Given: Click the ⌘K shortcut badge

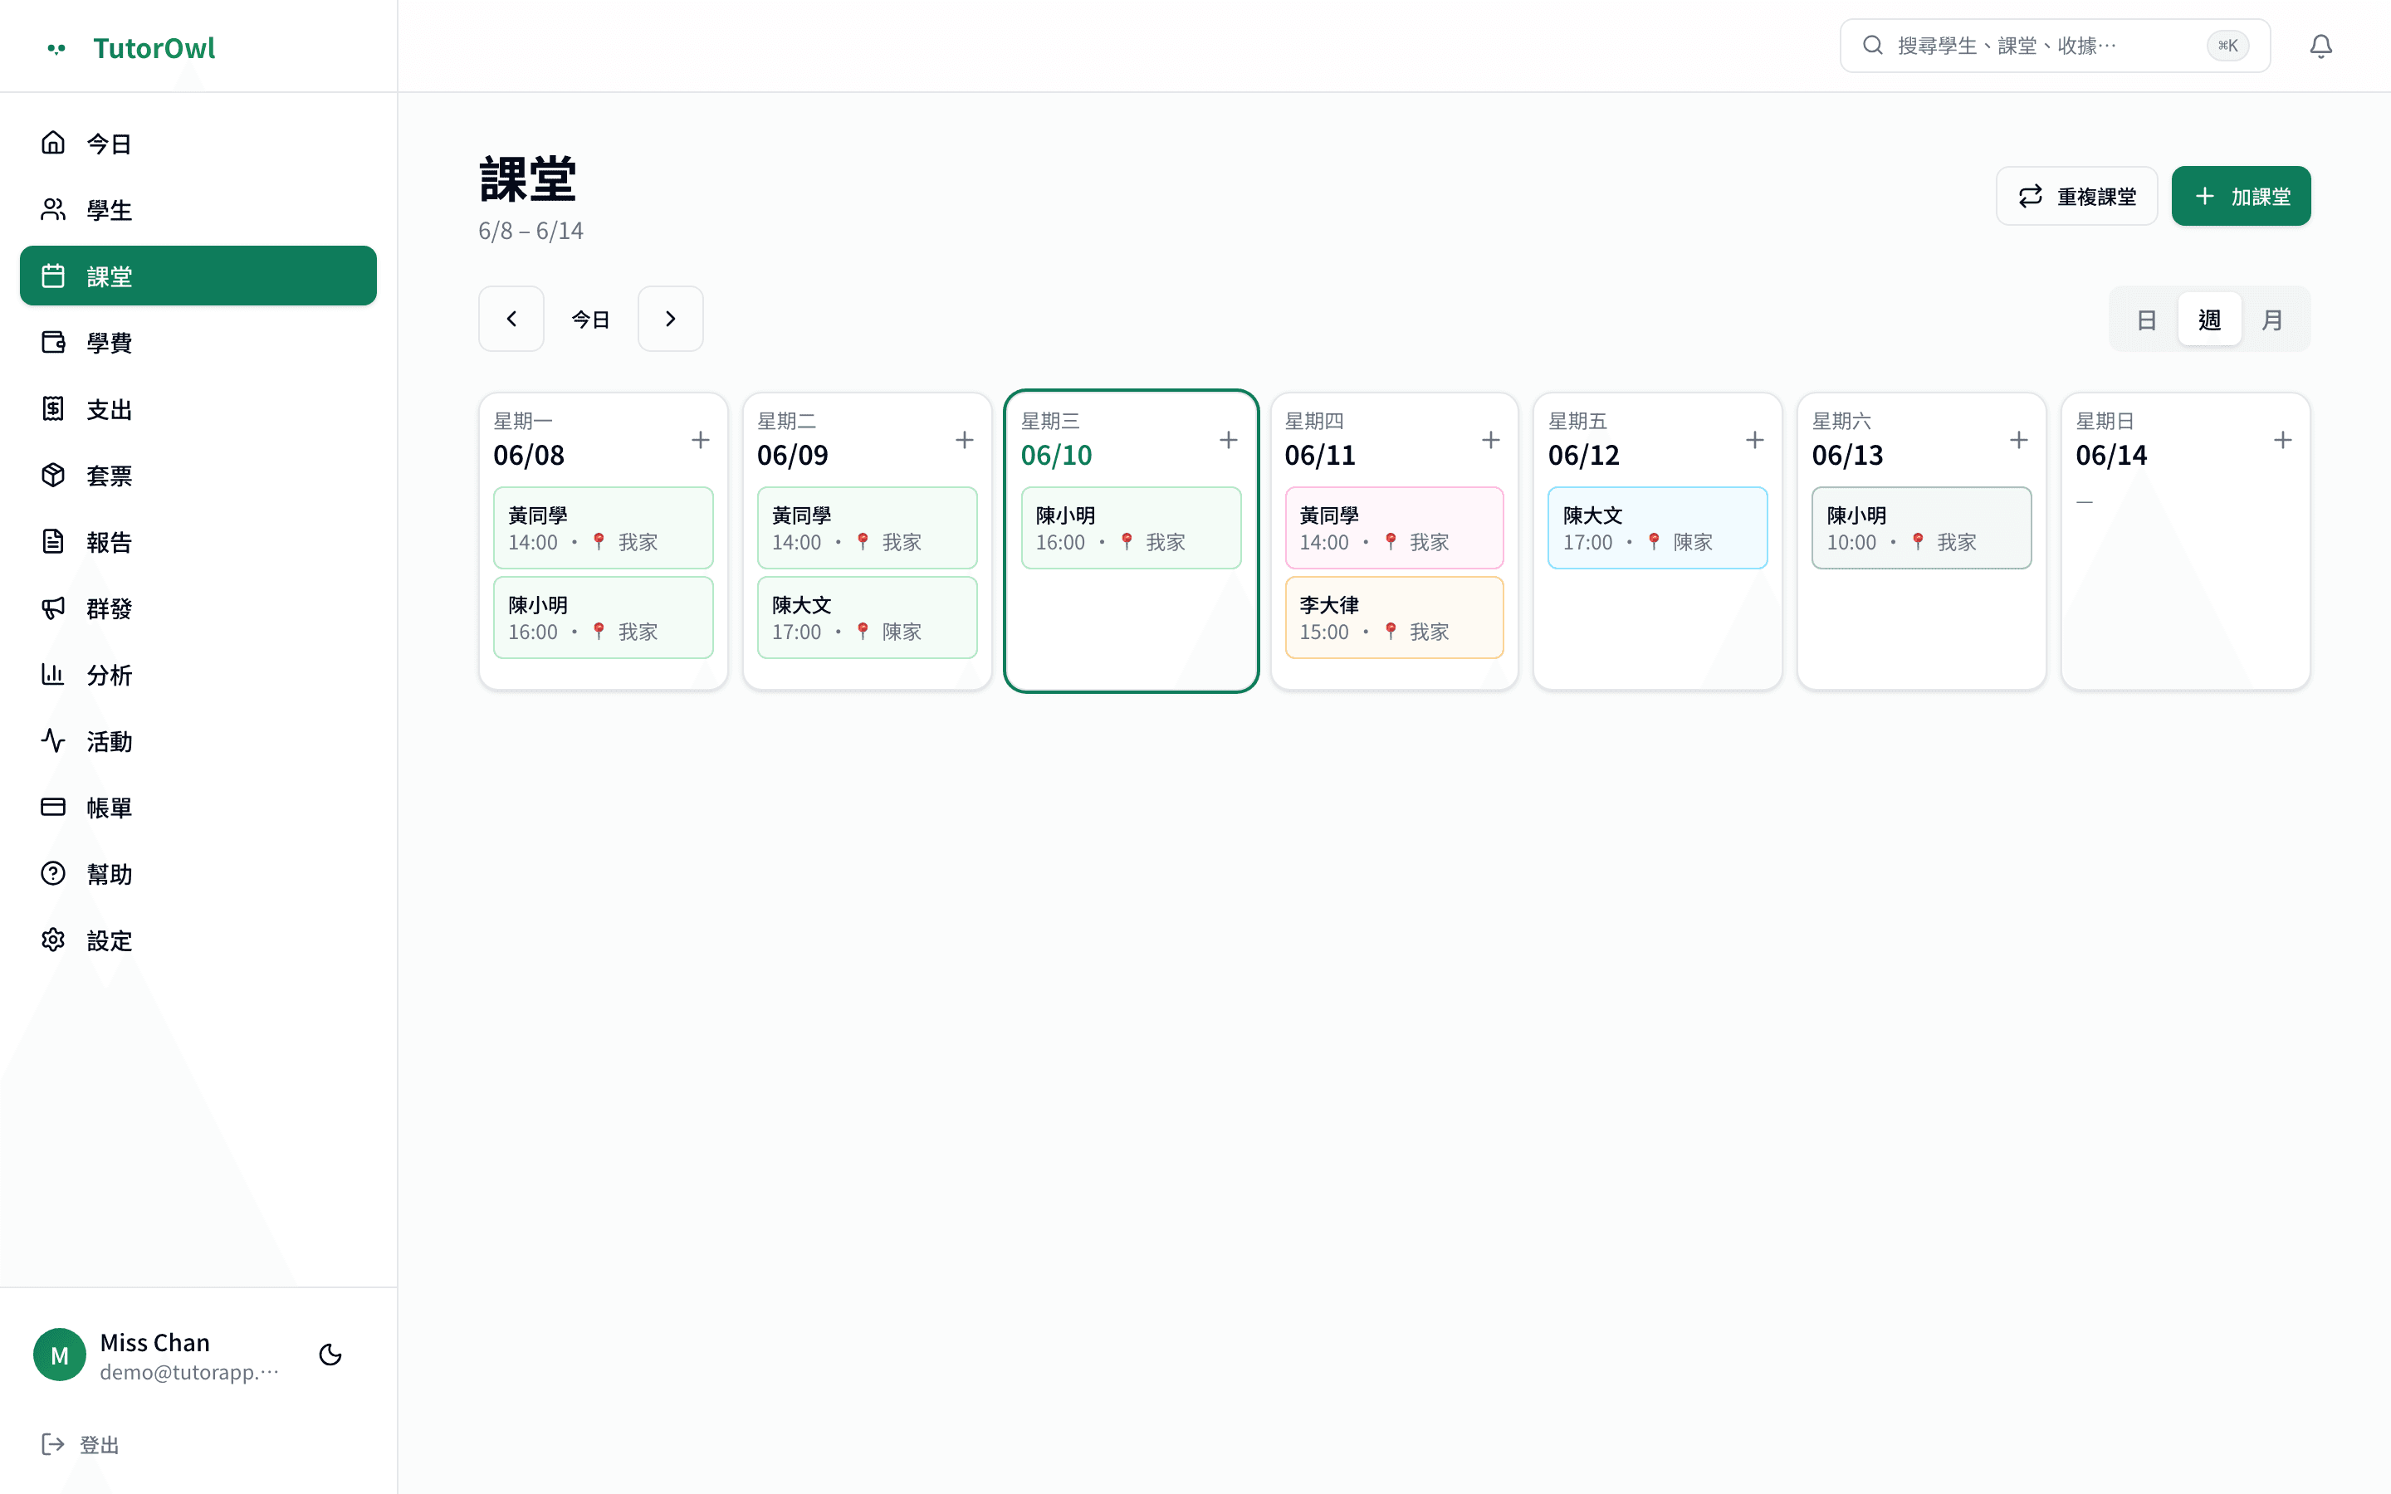Looking at the screenshot, I should click(x=2227, y=46).
